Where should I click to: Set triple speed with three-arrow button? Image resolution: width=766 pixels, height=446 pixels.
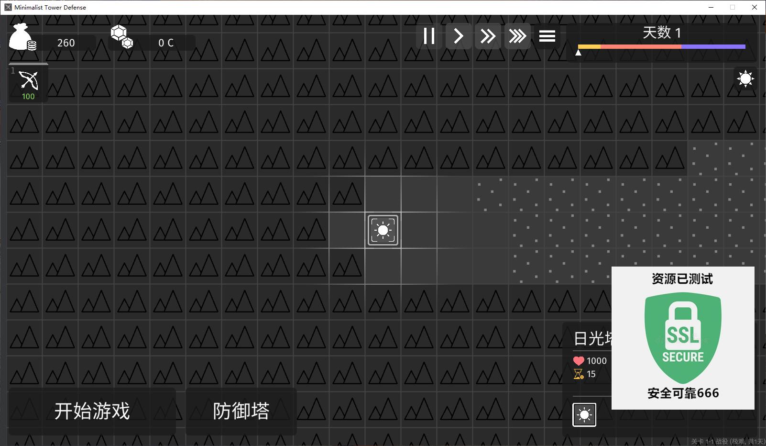517,36
